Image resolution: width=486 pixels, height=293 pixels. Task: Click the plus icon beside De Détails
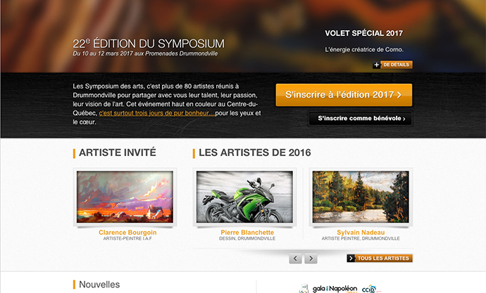point(376,65)
